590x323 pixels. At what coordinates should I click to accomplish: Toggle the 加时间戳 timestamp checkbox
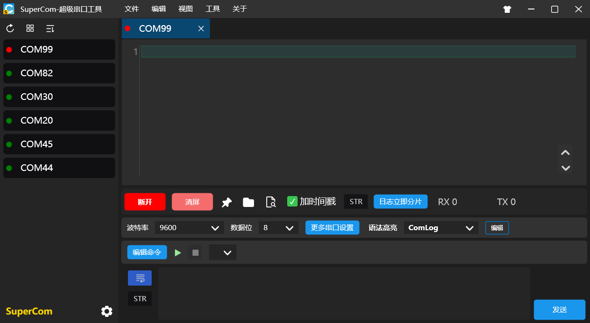[x=292, y=201]
